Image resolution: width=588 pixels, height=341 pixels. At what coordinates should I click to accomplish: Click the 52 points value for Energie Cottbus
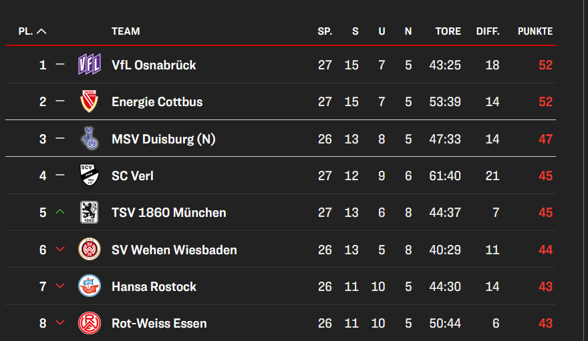(545, 102)
